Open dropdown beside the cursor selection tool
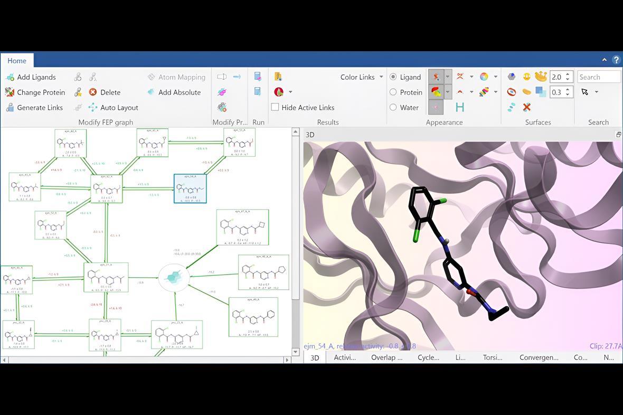 [x=597, y=92]
